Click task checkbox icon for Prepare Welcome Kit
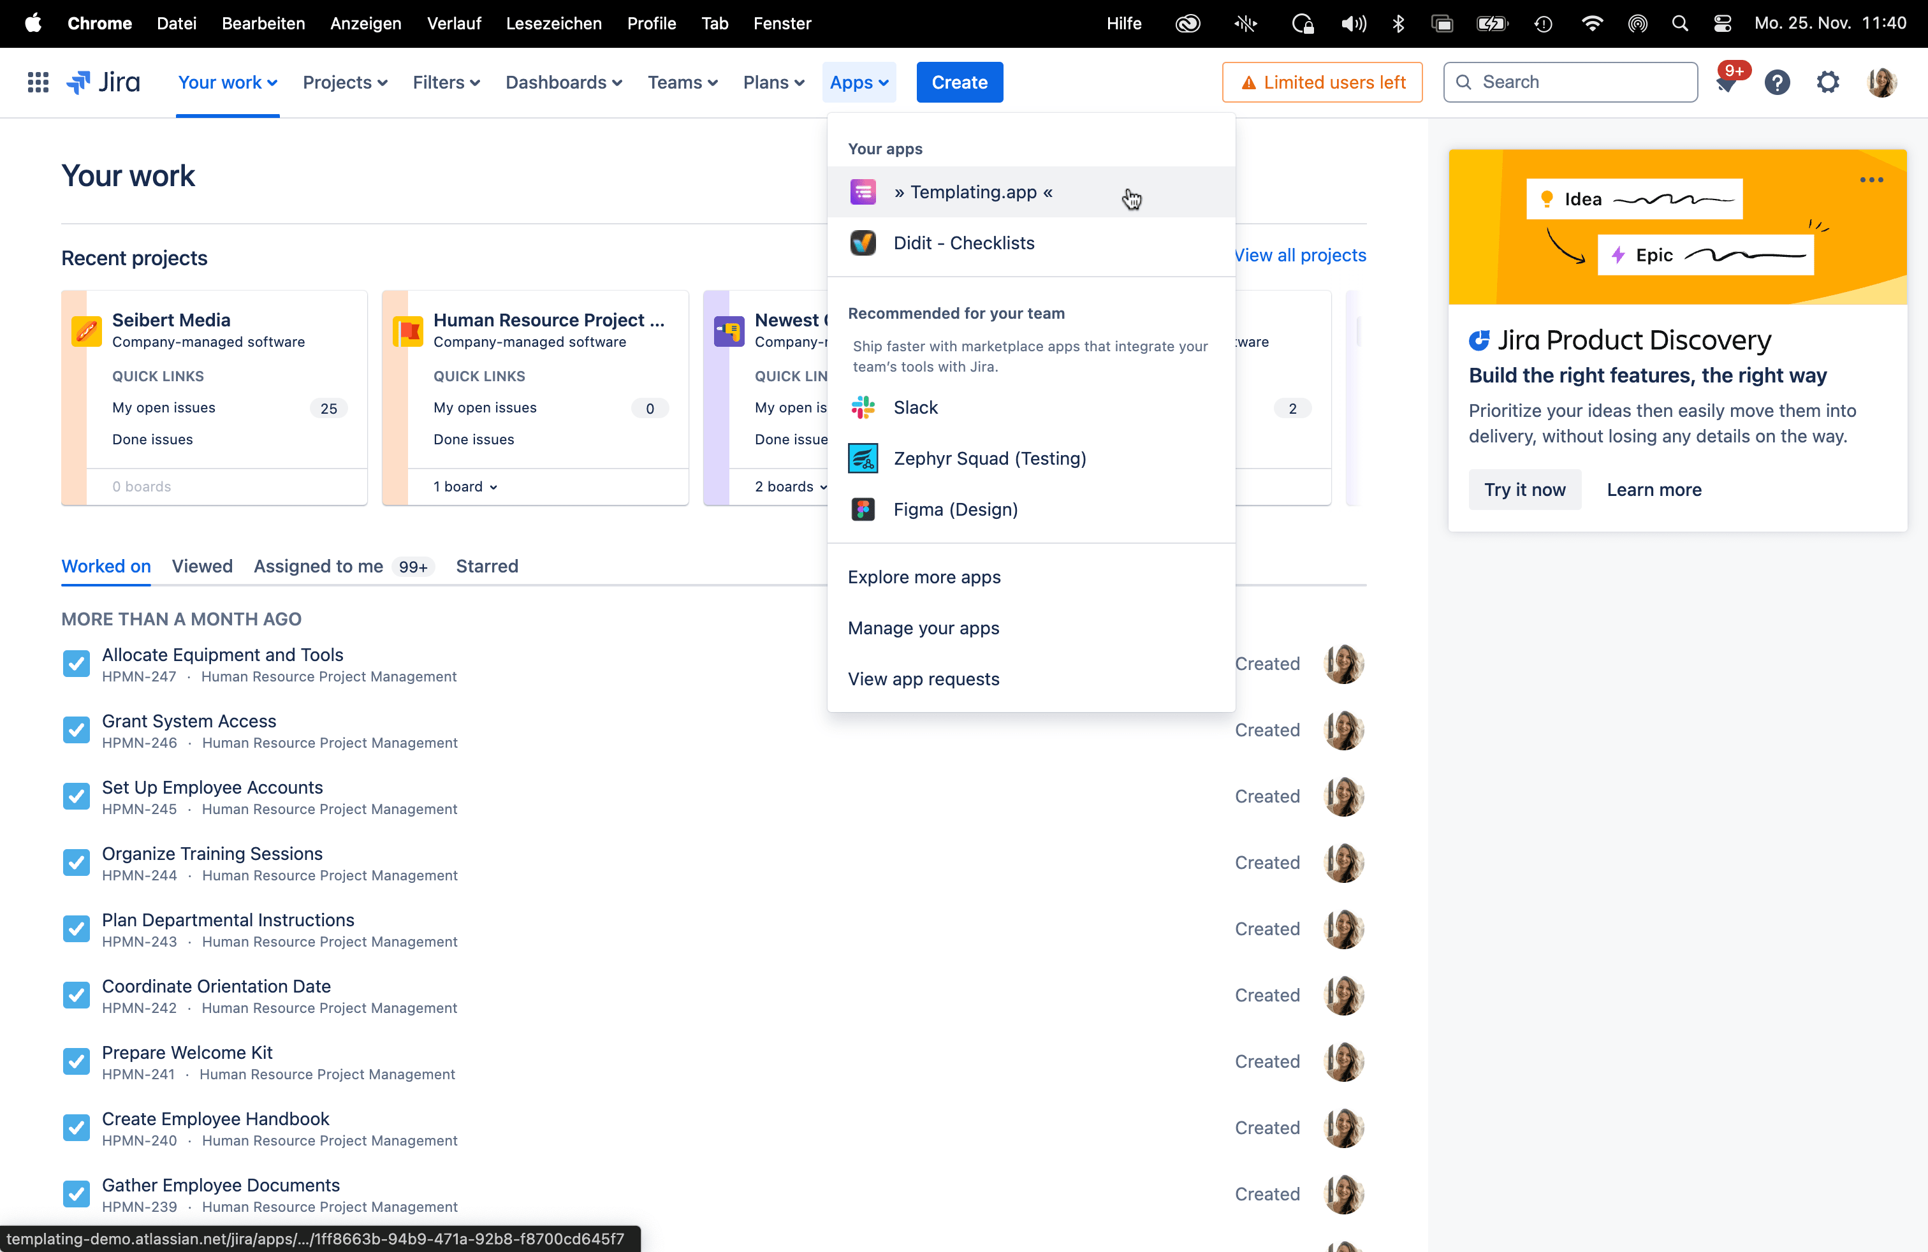This screenshot has width=1928, height=1252. tap(76, 1061)
